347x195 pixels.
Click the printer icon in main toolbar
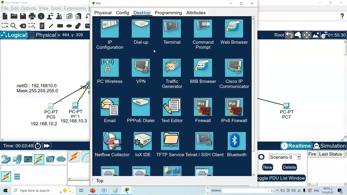click(32, 17)
